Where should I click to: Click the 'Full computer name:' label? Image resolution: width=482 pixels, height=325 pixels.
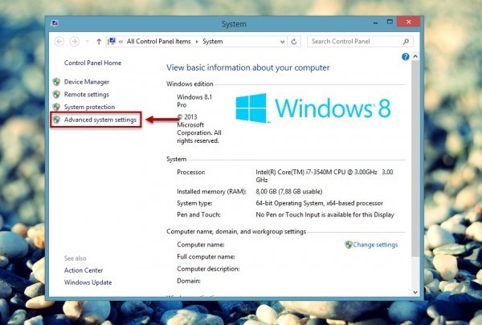tap(206, 257)
